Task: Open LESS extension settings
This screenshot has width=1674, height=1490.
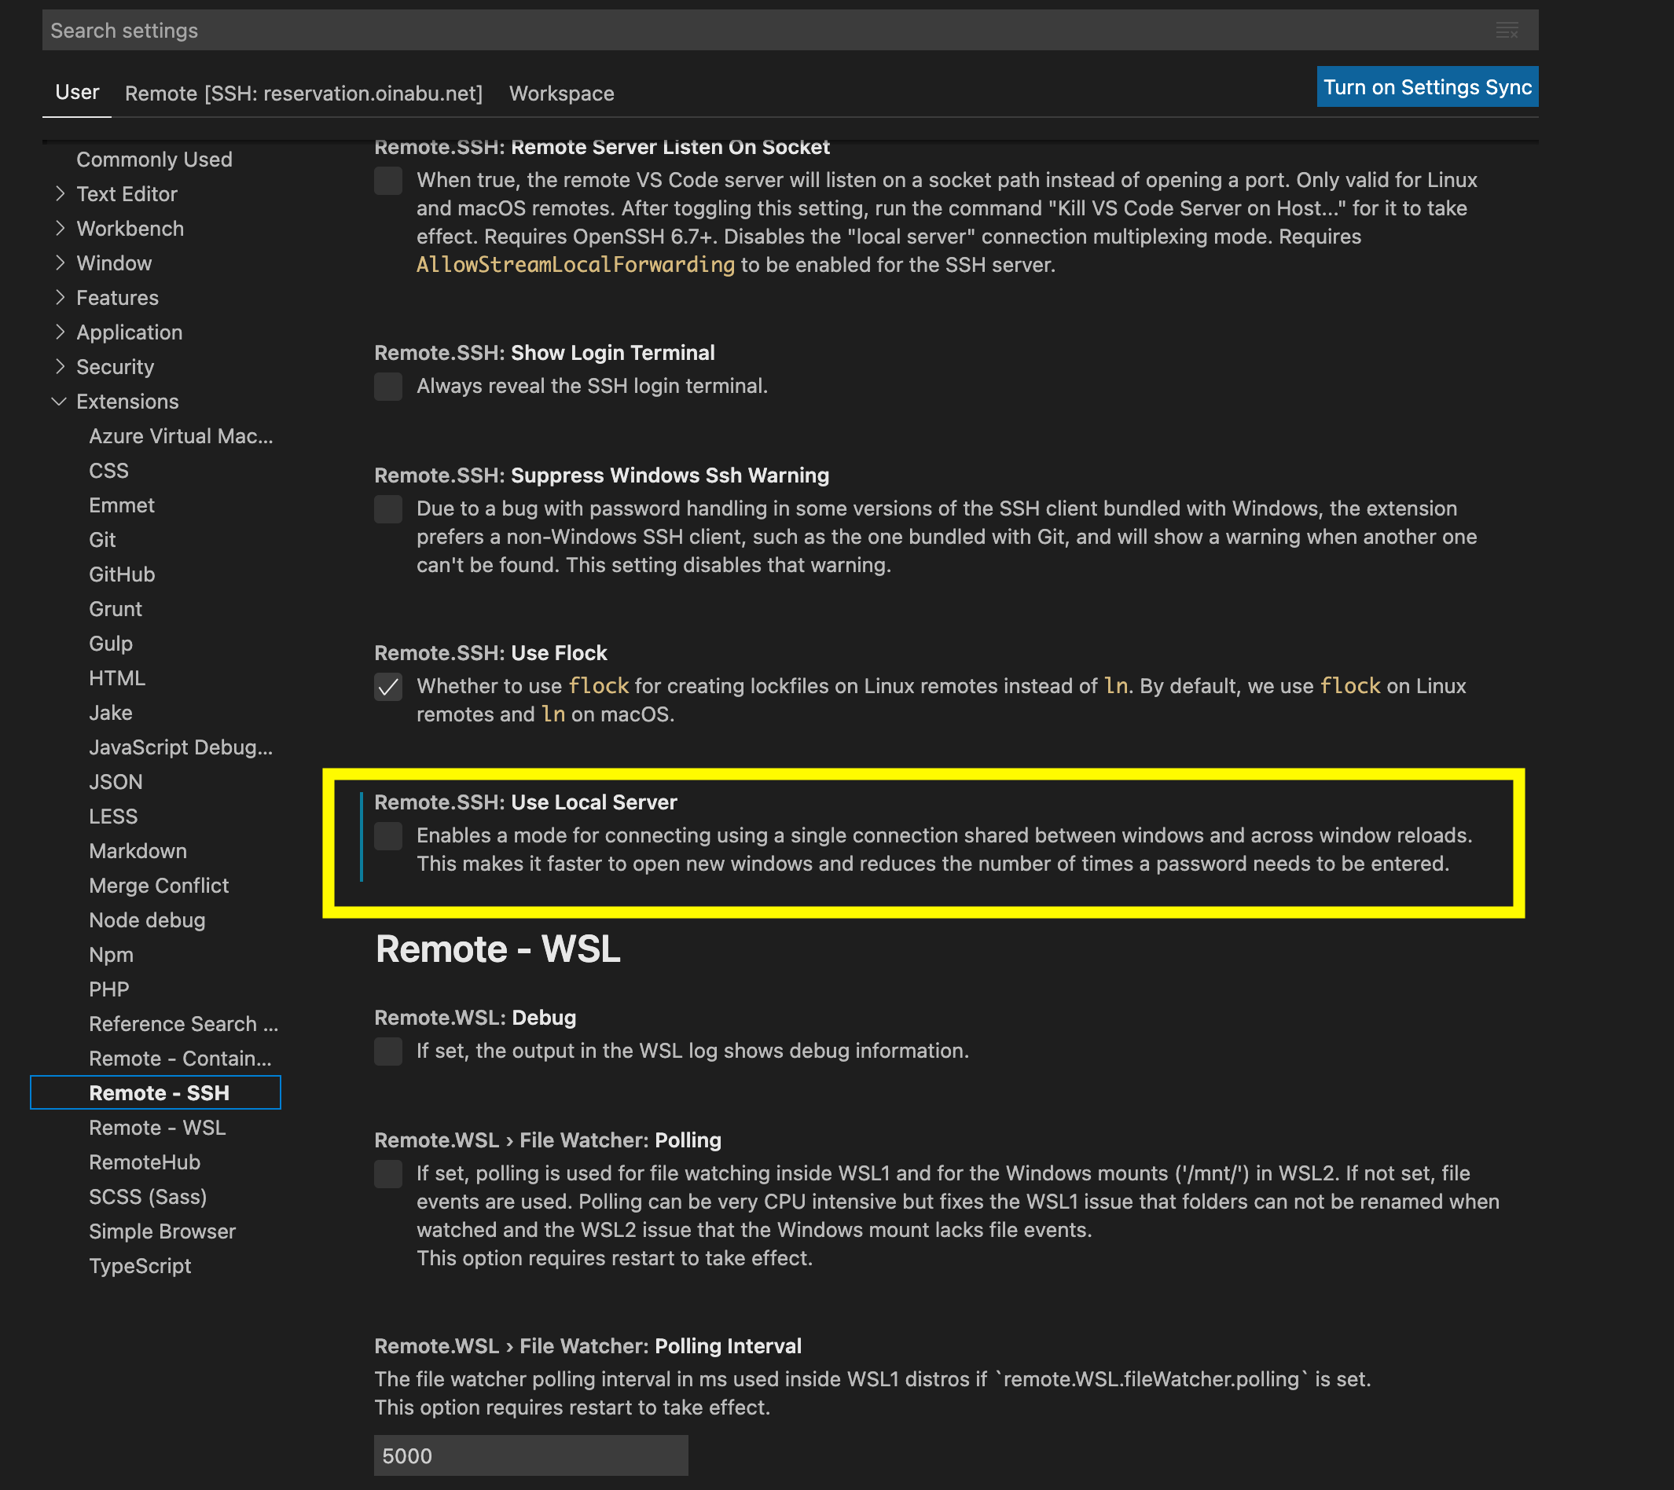Action: click(113, 817)
